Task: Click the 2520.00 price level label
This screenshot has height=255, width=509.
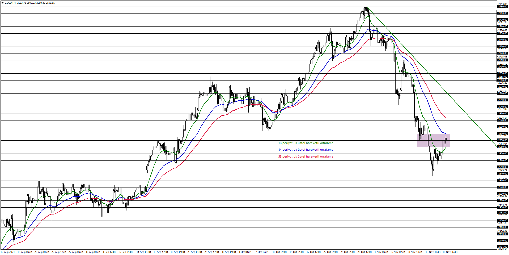Action: 503,187
